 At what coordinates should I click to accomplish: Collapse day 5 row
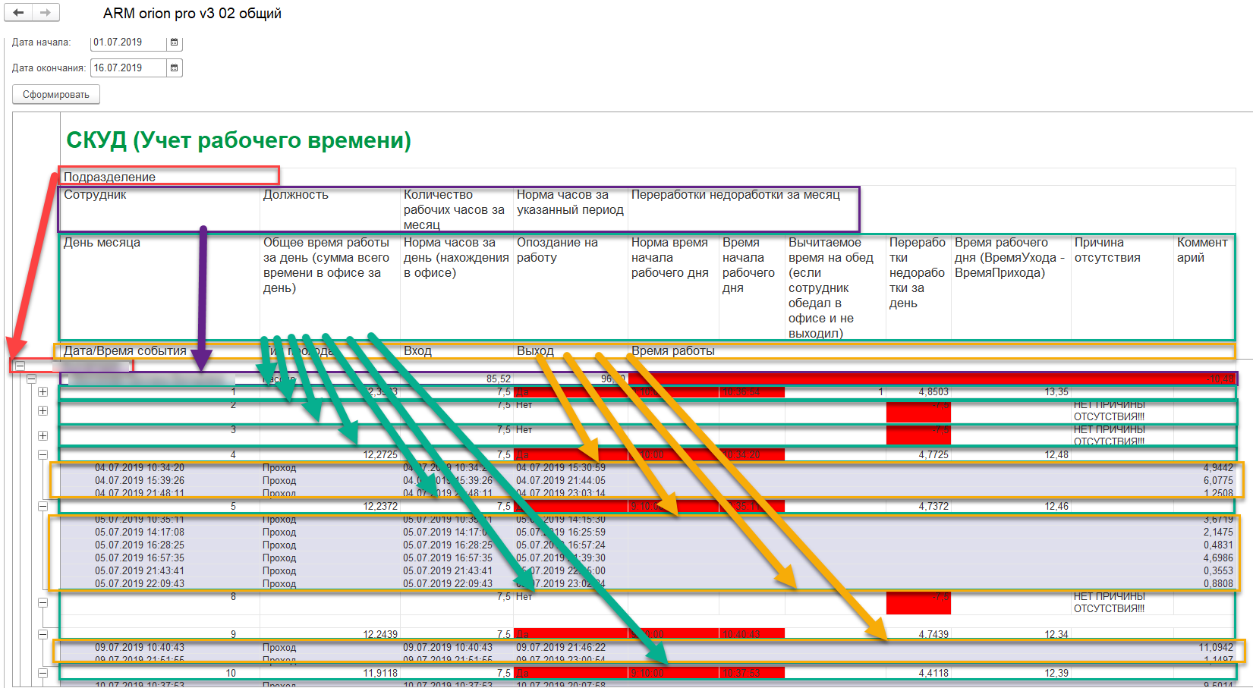click(x=43, y=506)
